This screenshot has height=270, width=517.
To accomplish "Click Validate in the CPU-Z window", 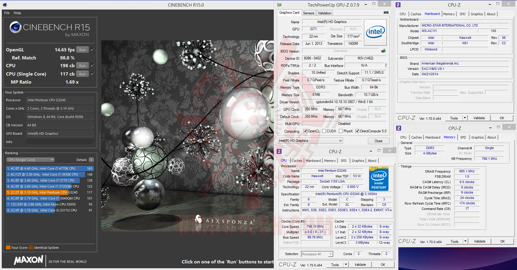I will pyautogui.click(x=360, y=265).
